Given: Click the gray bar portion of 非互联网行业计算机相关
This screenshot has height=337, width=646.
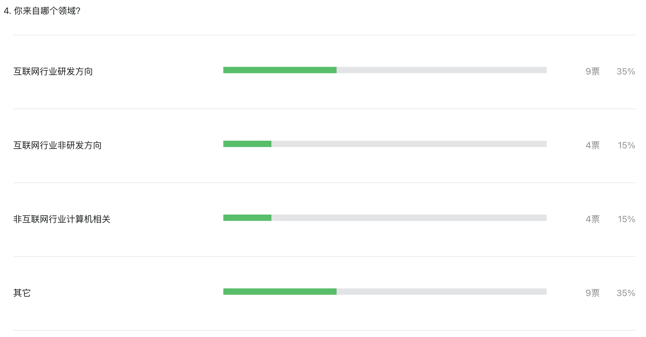Looking at the screenshot, I should pyautogui.click(x=409, y=218).
